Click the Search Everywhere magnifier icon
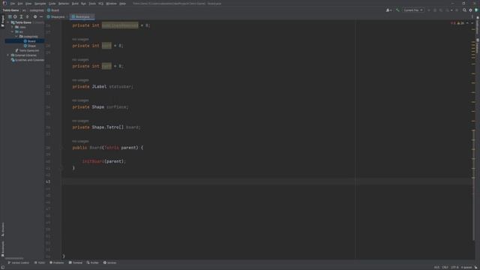The height and width of the screenshot is (270, 480). (464, 10)
